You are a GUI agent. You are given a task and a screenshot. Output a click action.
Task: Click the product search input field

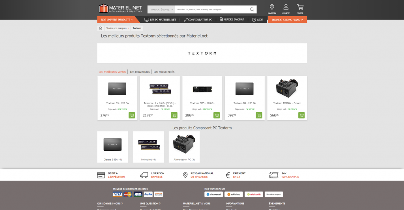point(211,9)
